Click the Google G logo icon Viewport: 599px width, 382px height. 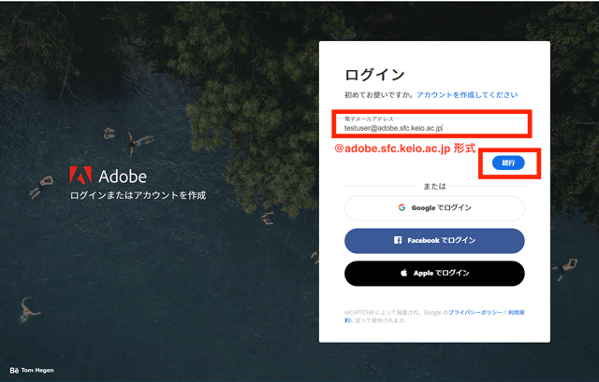click(x=400, y=207)
